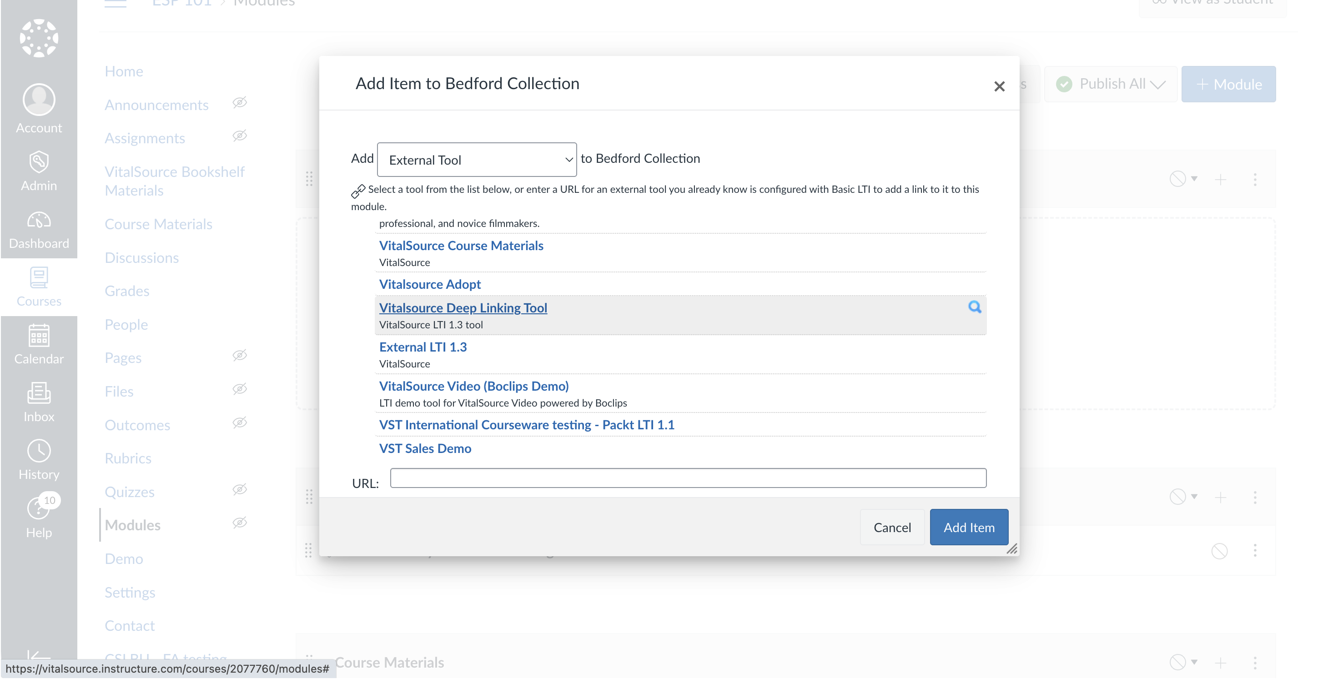Toggle visibility eye next to Outcomes

(239, 422)
